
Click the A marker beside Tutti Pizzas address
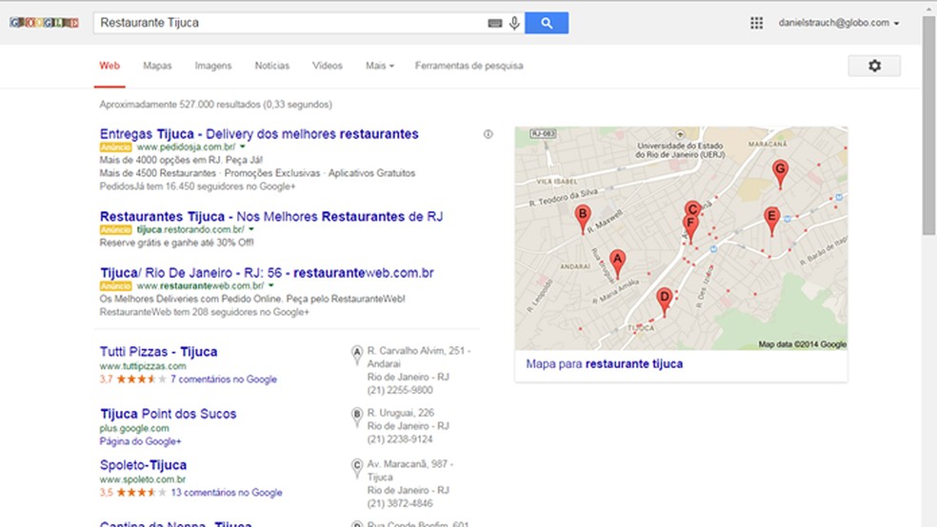[x=357, y=356]
